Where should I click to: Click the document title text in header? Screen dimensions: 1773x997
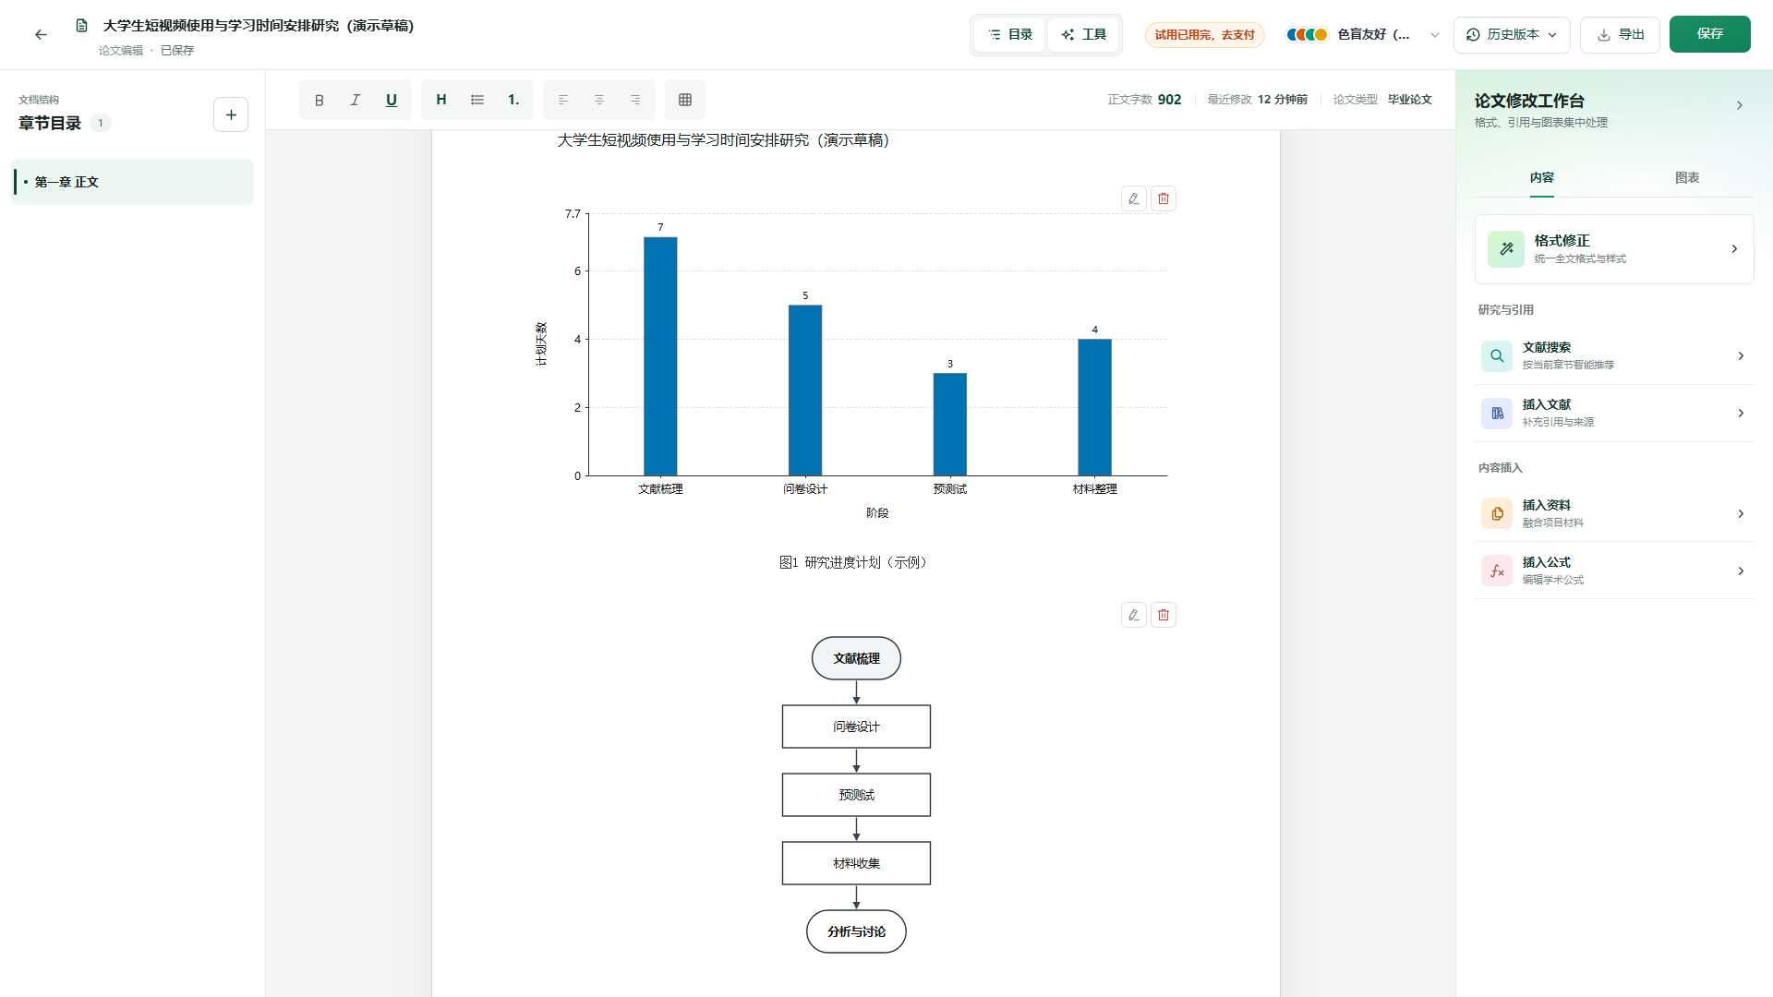coord(259,26)
